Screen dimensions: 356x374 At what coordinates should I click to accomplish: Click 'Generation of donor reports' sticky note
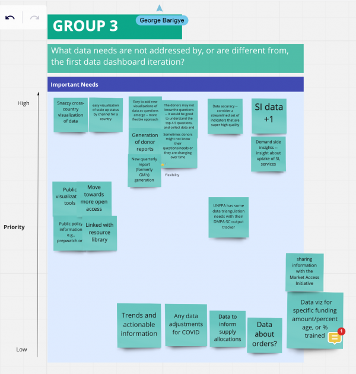[145, 142]
